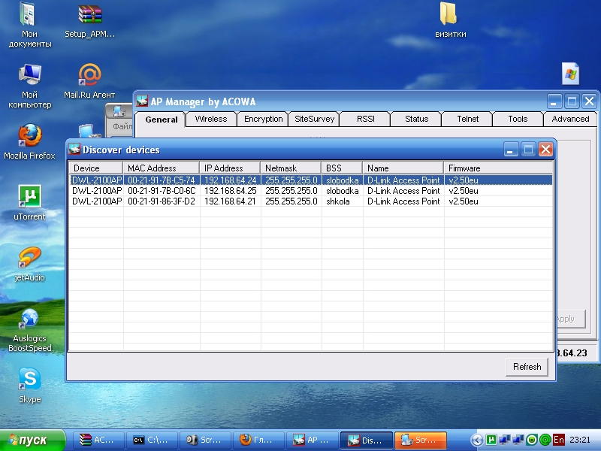Open the Мой компьютер desktop icon

point(29,76)
